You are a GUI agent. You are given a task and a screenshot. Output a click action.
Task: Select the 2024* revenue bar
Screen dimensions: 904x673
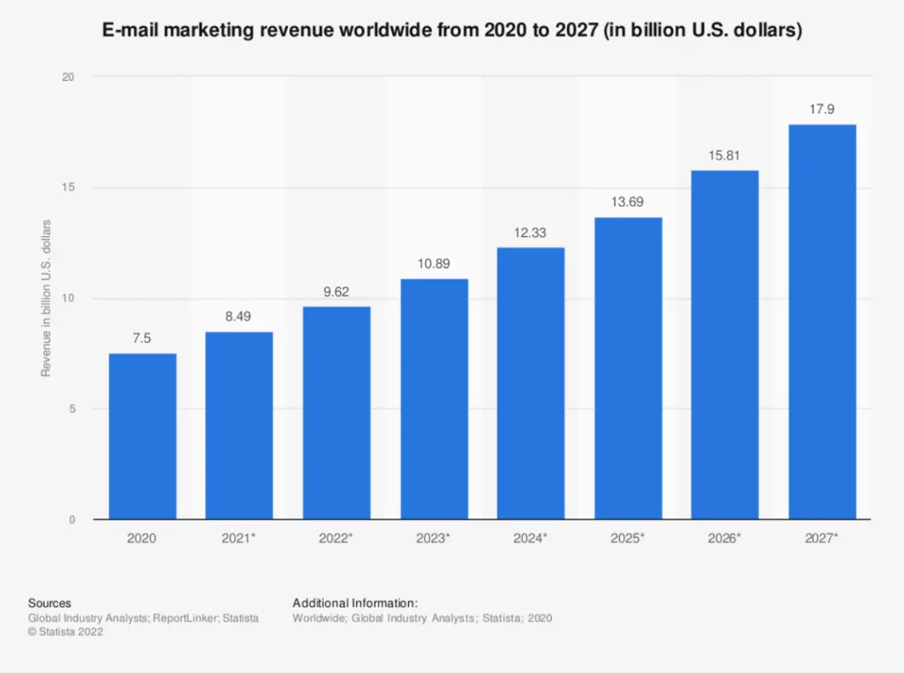pyautogui.click(x=531, y=382)
